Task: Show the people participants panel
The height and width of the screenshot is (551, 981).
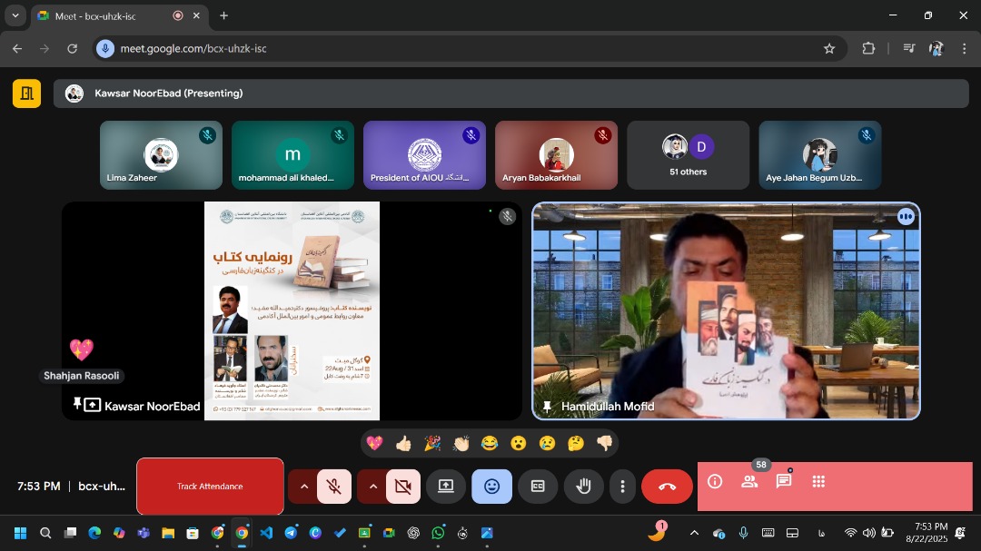Action: tap(749, 482)
